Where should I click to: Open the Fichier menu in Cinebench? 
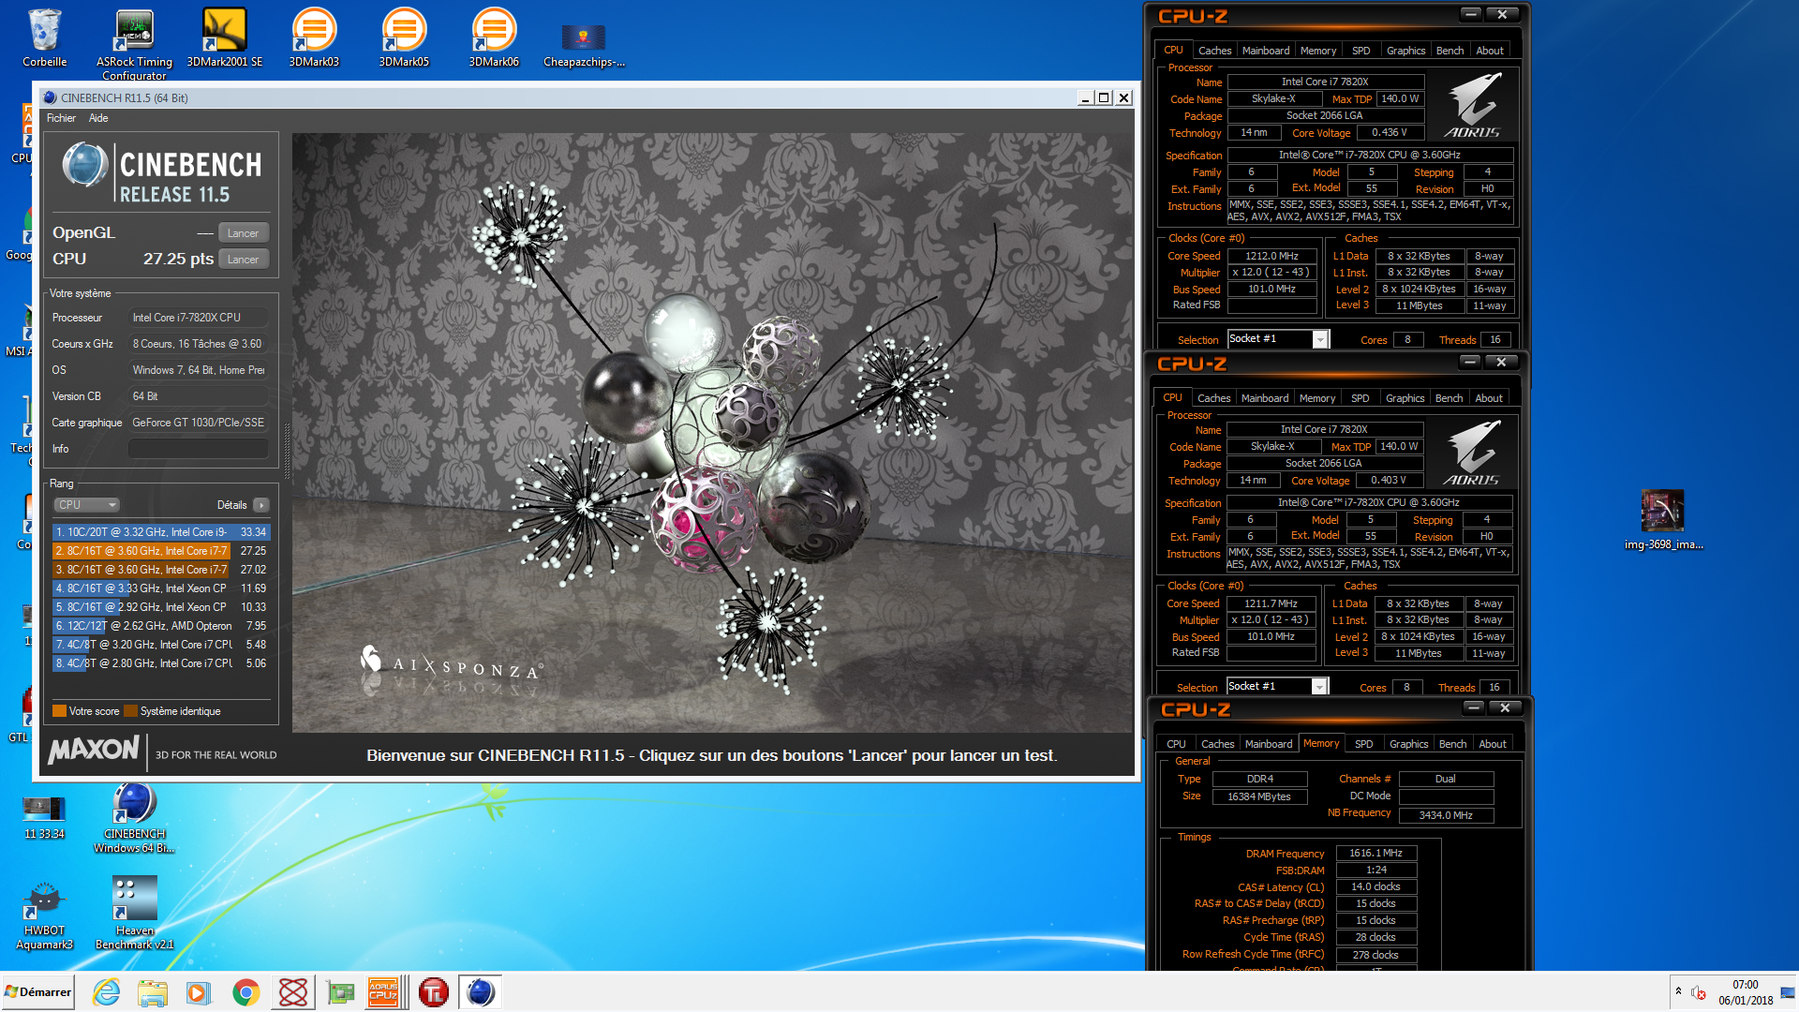61,118
